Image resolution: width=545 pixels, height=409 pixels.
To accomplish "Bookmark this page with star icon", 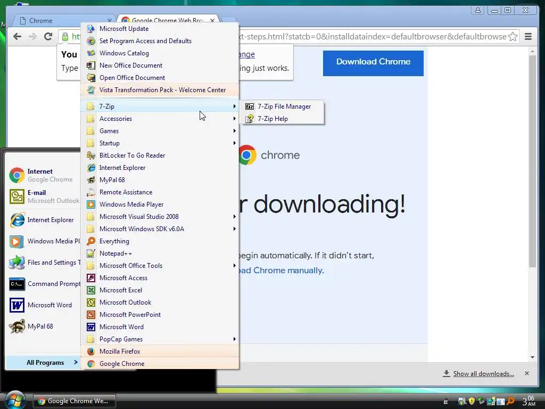I will [x=513, y=37].
